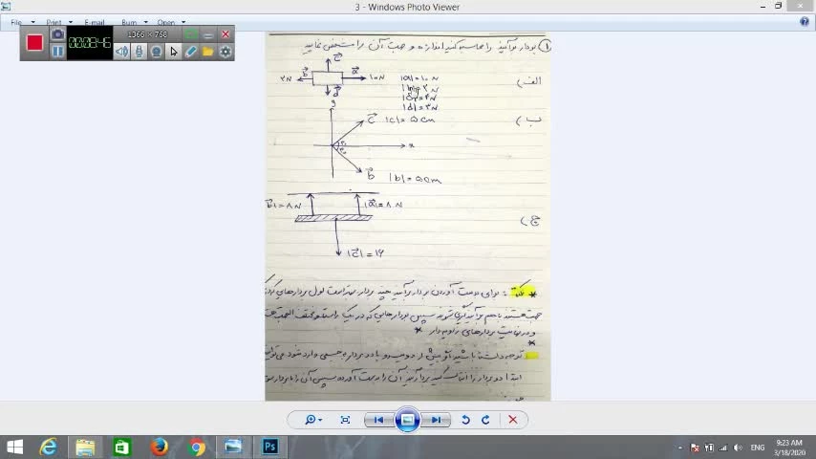
Task: Click the Open menu
Action: coord(170,22)
